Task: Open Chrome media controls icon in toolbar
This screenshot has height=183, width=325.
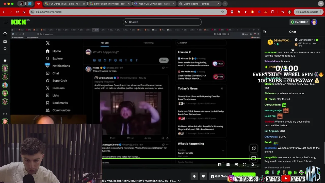Action: click(283, 12)
